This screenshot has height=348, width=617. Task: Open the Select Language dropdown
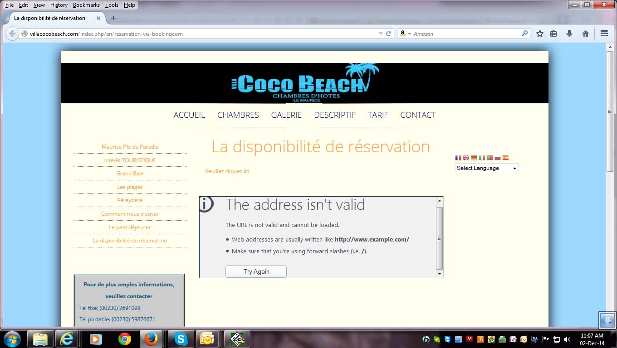(x=486, y=168)
